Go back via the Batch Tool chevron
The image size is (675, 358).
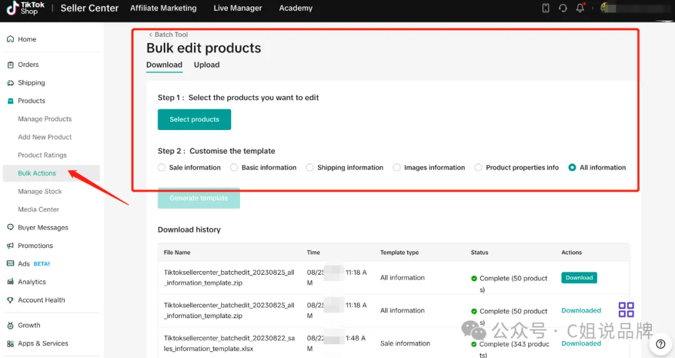coord(150,34)
